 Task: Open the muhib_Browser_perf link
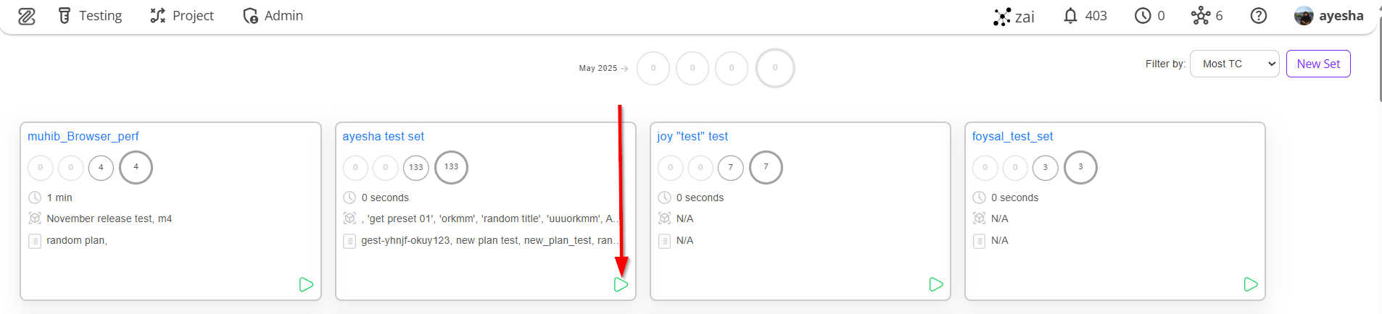[x=83, y=136]
